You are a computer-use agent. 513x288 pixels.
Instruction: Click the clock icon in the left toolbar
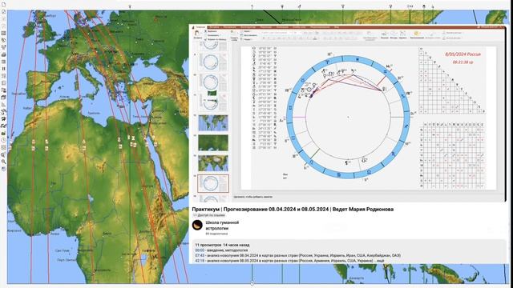pos(3,140)
